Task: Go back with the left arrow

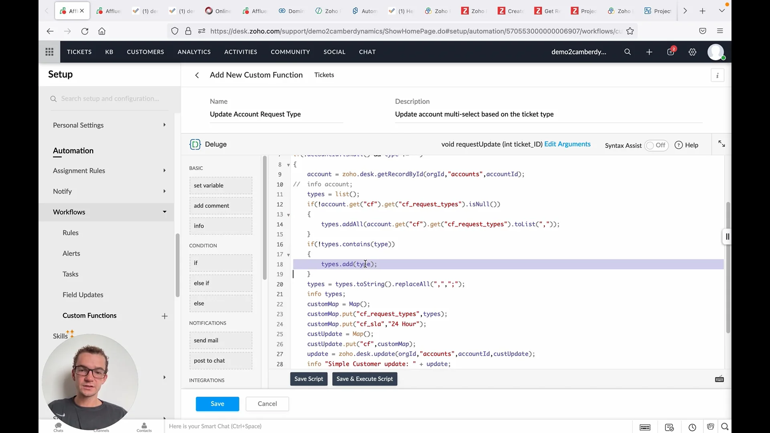Action: click(197, 75)
